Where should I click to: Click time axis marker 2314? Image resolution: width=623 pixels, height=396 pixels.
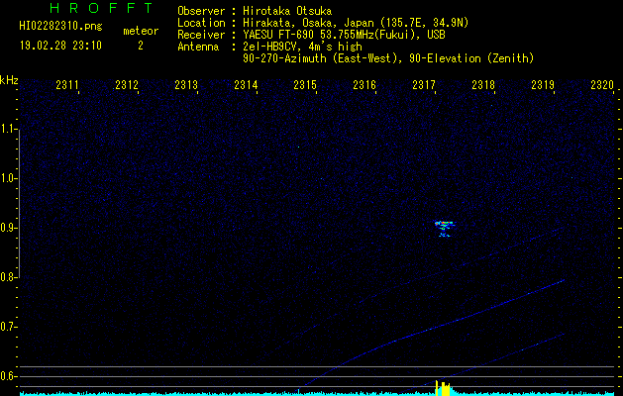[x=246, y=84]
